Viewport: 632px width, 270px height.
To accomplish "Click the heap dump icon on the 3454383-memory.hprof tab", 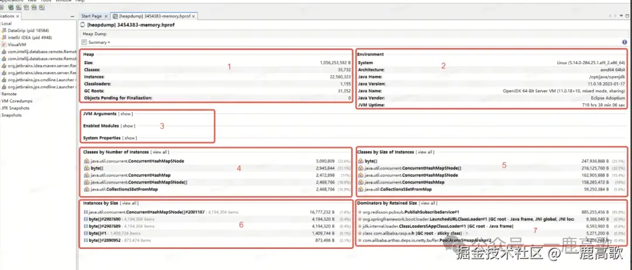I will click(x=116, y=16).
